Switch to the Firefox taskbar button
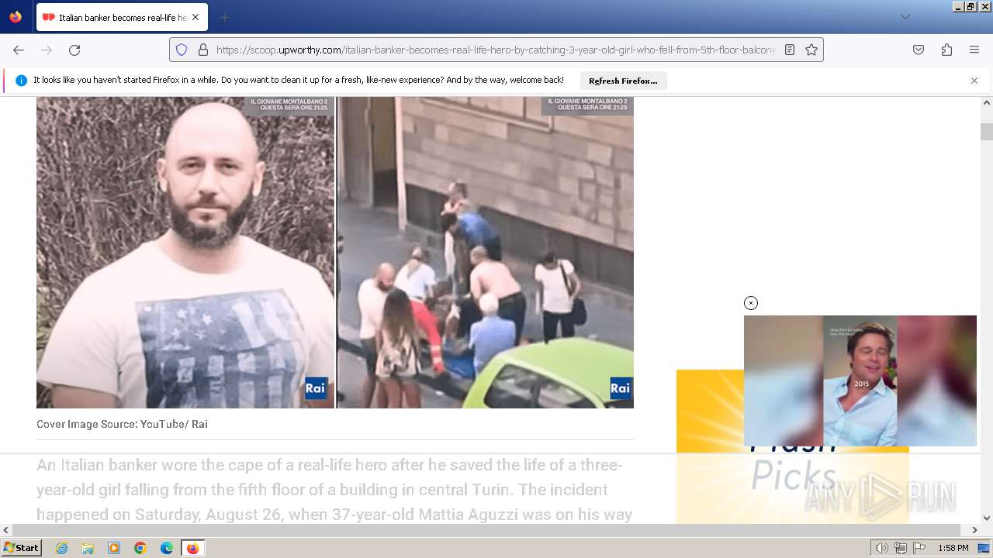 click(192, 548)
